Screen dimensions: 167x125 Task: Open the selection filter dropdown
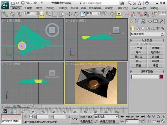31,13
